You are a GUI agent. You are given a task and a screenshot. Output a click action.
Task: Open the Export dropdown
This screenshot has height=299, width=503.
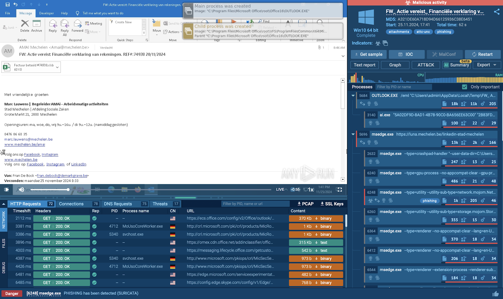pyautogui.click(x=487, y=65)
